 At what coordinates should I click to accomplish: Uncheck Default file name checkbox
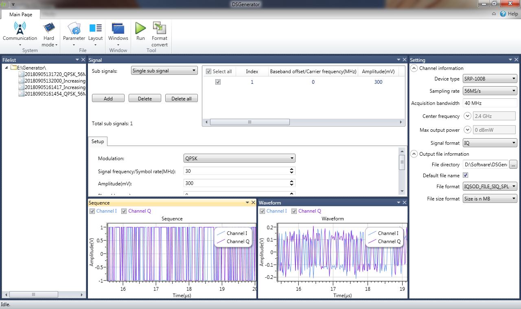tap(466, 175)
